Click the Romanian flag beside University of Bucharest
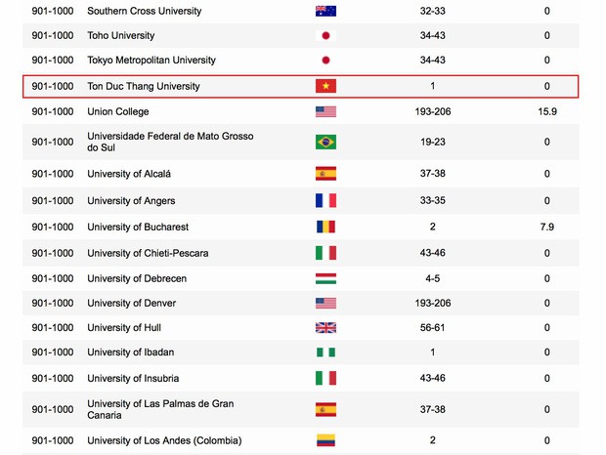606x455 pixels. coord(325,227)
